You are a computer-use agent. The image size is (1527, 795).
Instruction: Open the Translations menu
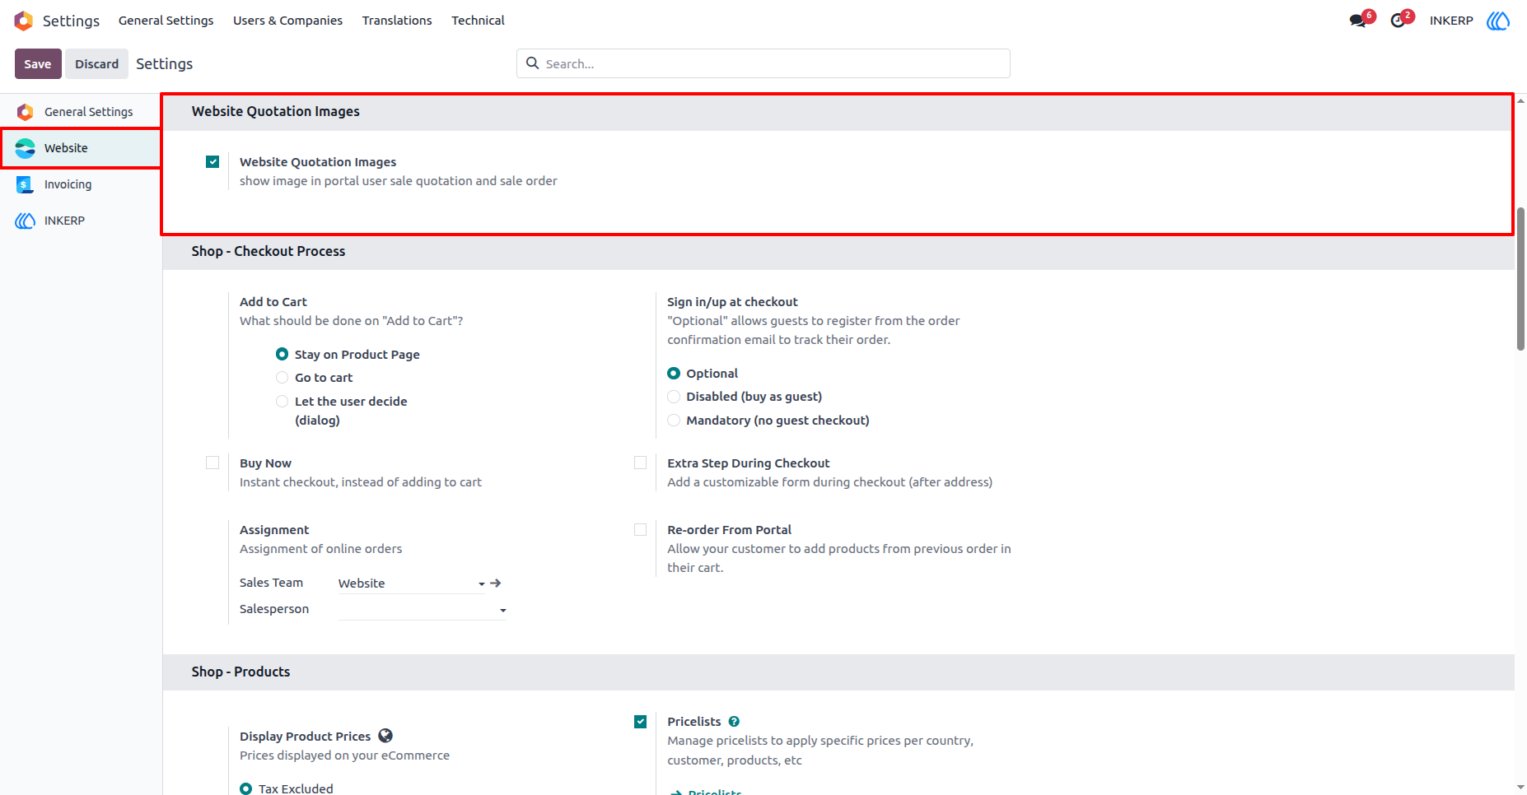(x=397, y=21)
